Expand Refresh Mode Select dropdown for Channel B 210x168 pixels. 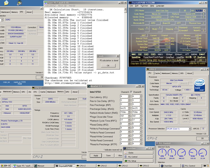click(x=141, y=112)
